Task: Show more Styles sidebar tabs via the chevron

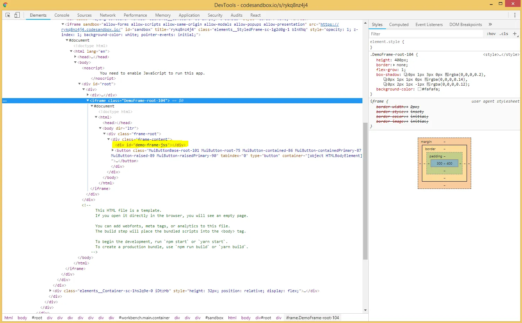Action: point(490,24)
